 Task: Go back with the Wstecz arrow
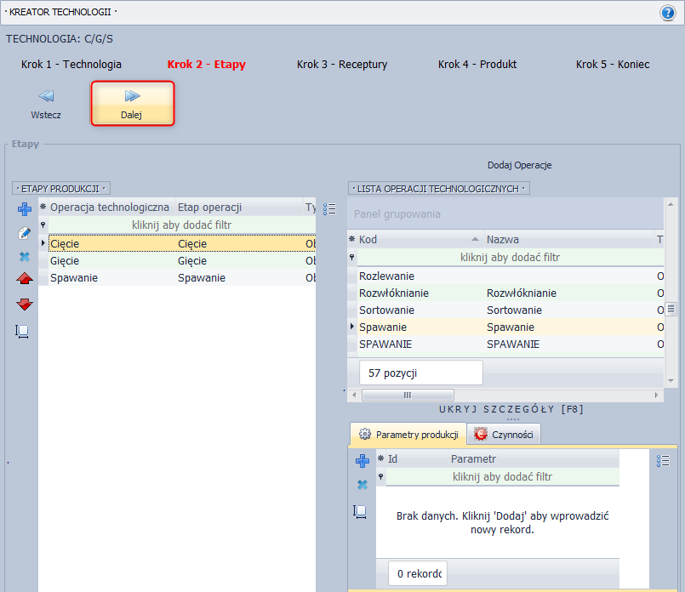[46, 104]
